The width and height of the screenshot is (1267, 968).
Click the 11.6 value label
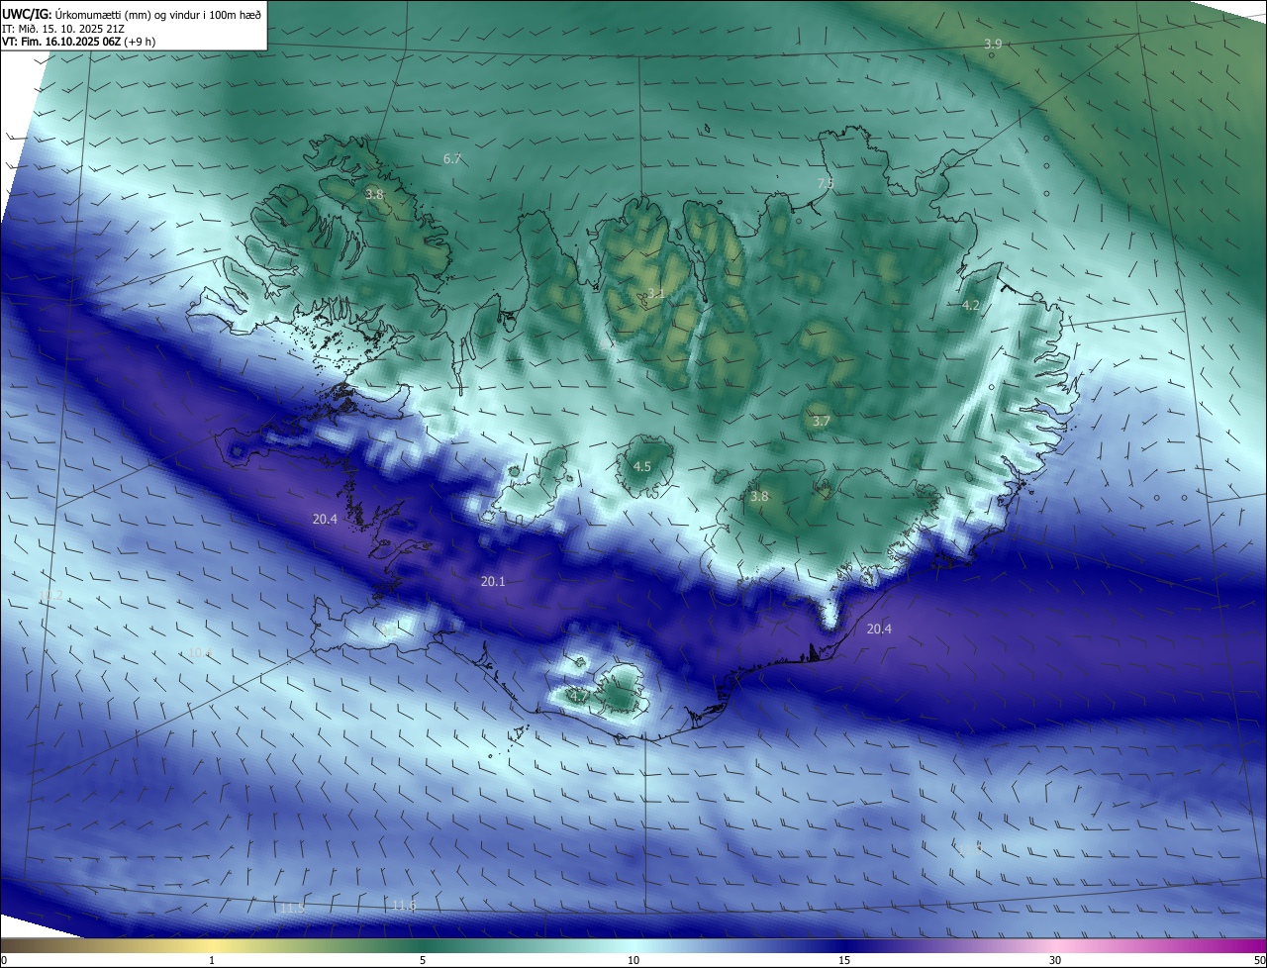(404, 906)
